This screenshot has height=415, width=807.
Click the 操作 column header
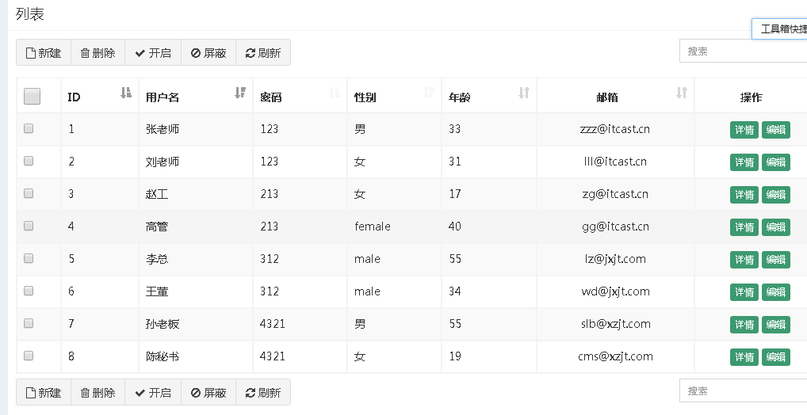tap(751, 97)
